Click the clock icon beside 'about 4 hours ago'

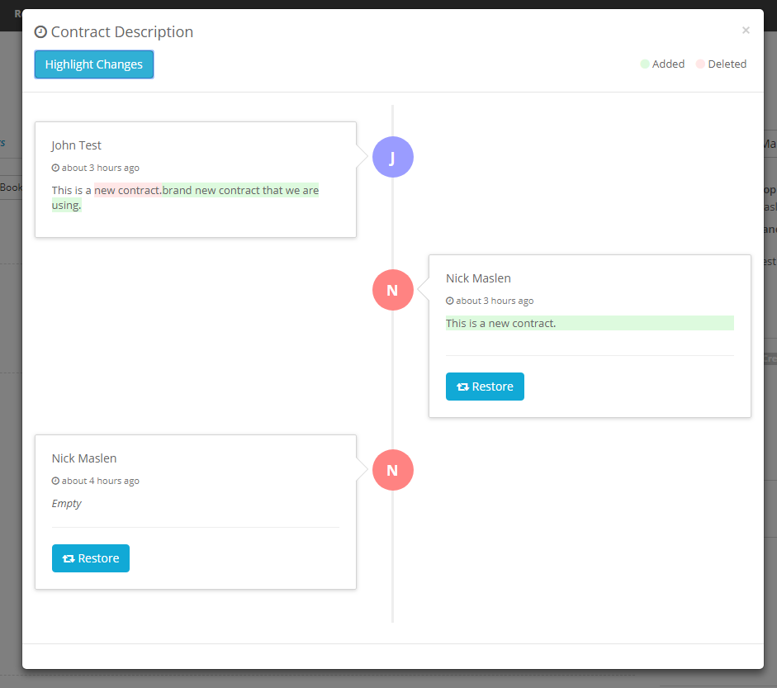coord(55,481)
